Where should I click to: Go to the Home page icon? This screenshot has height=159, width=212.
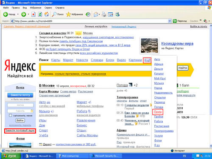47,14
